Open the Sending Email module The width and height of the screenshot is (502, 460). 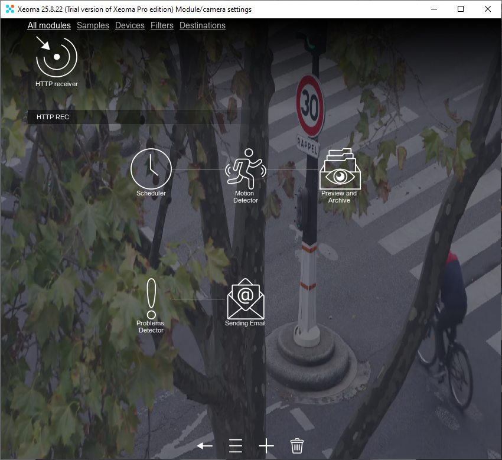tap(246, 299)
